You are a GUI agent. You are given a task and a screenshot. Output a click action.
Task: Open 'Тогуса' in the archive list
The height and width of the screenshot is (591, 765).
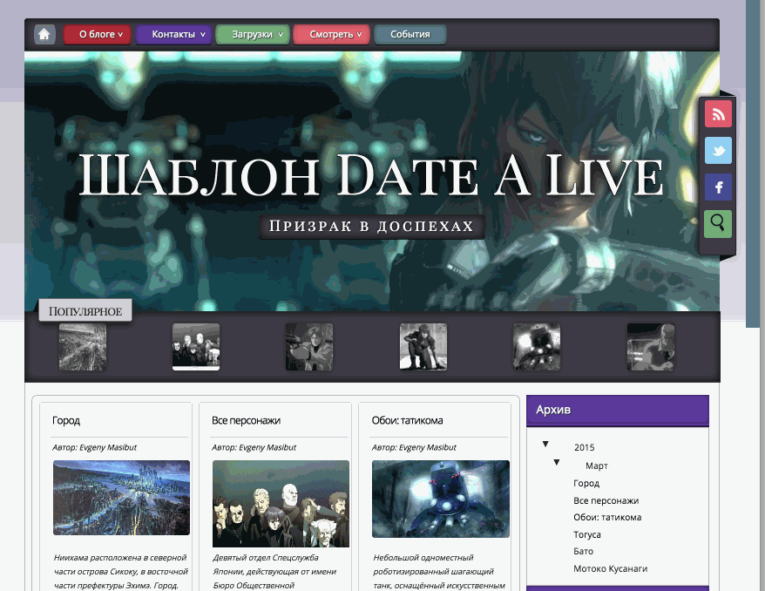pos(587,534)
